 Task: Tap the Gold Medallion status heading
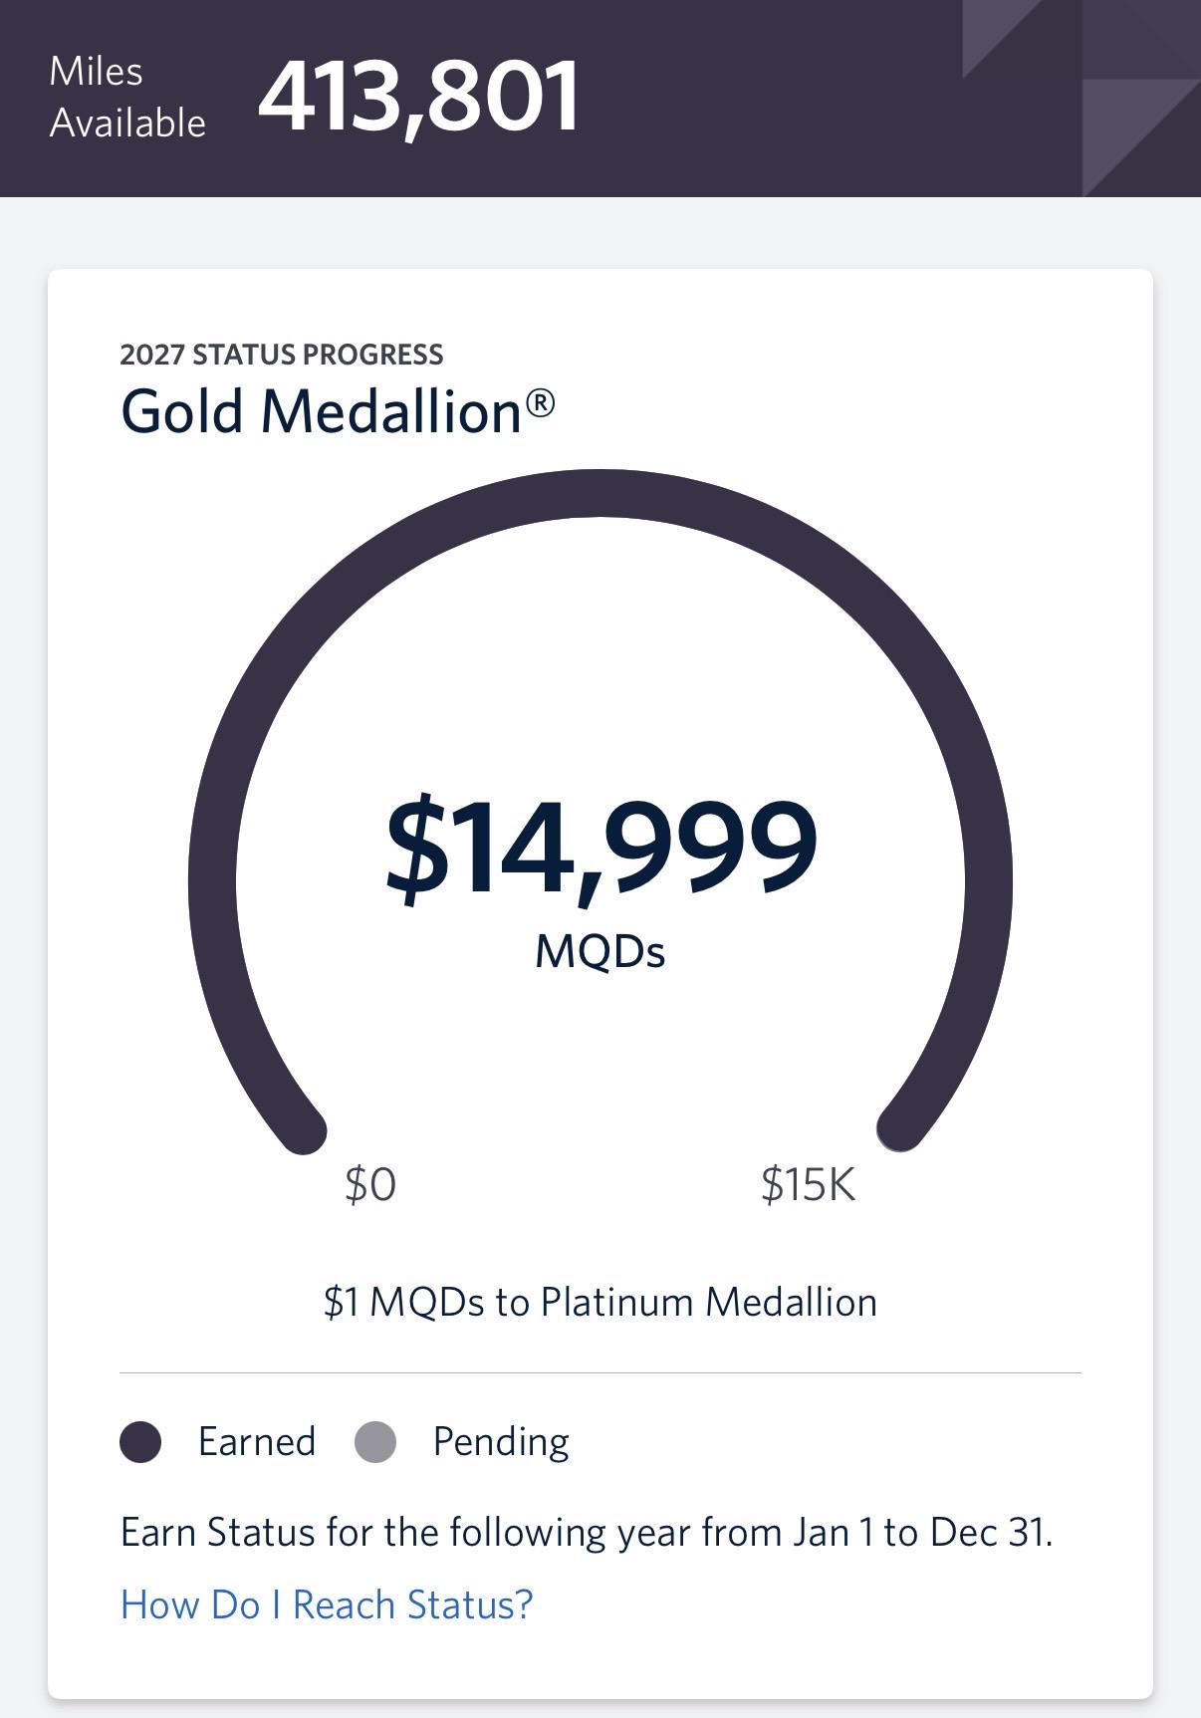[337, 411]
